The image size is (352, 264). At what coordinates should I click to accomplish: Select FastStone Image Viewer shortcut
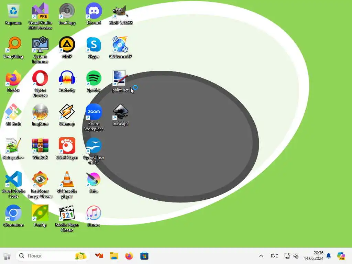click(40, 185)
